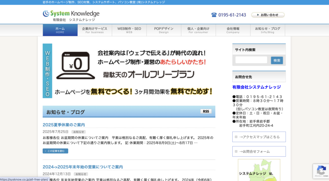Open the お知らせ・ブログ Info/Blog menu

click(x=267, y=30)
